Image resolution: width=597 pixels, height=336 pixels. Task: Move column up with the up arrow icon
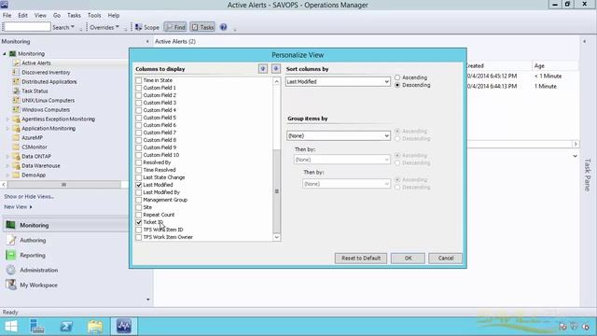[x=263, y=68]
